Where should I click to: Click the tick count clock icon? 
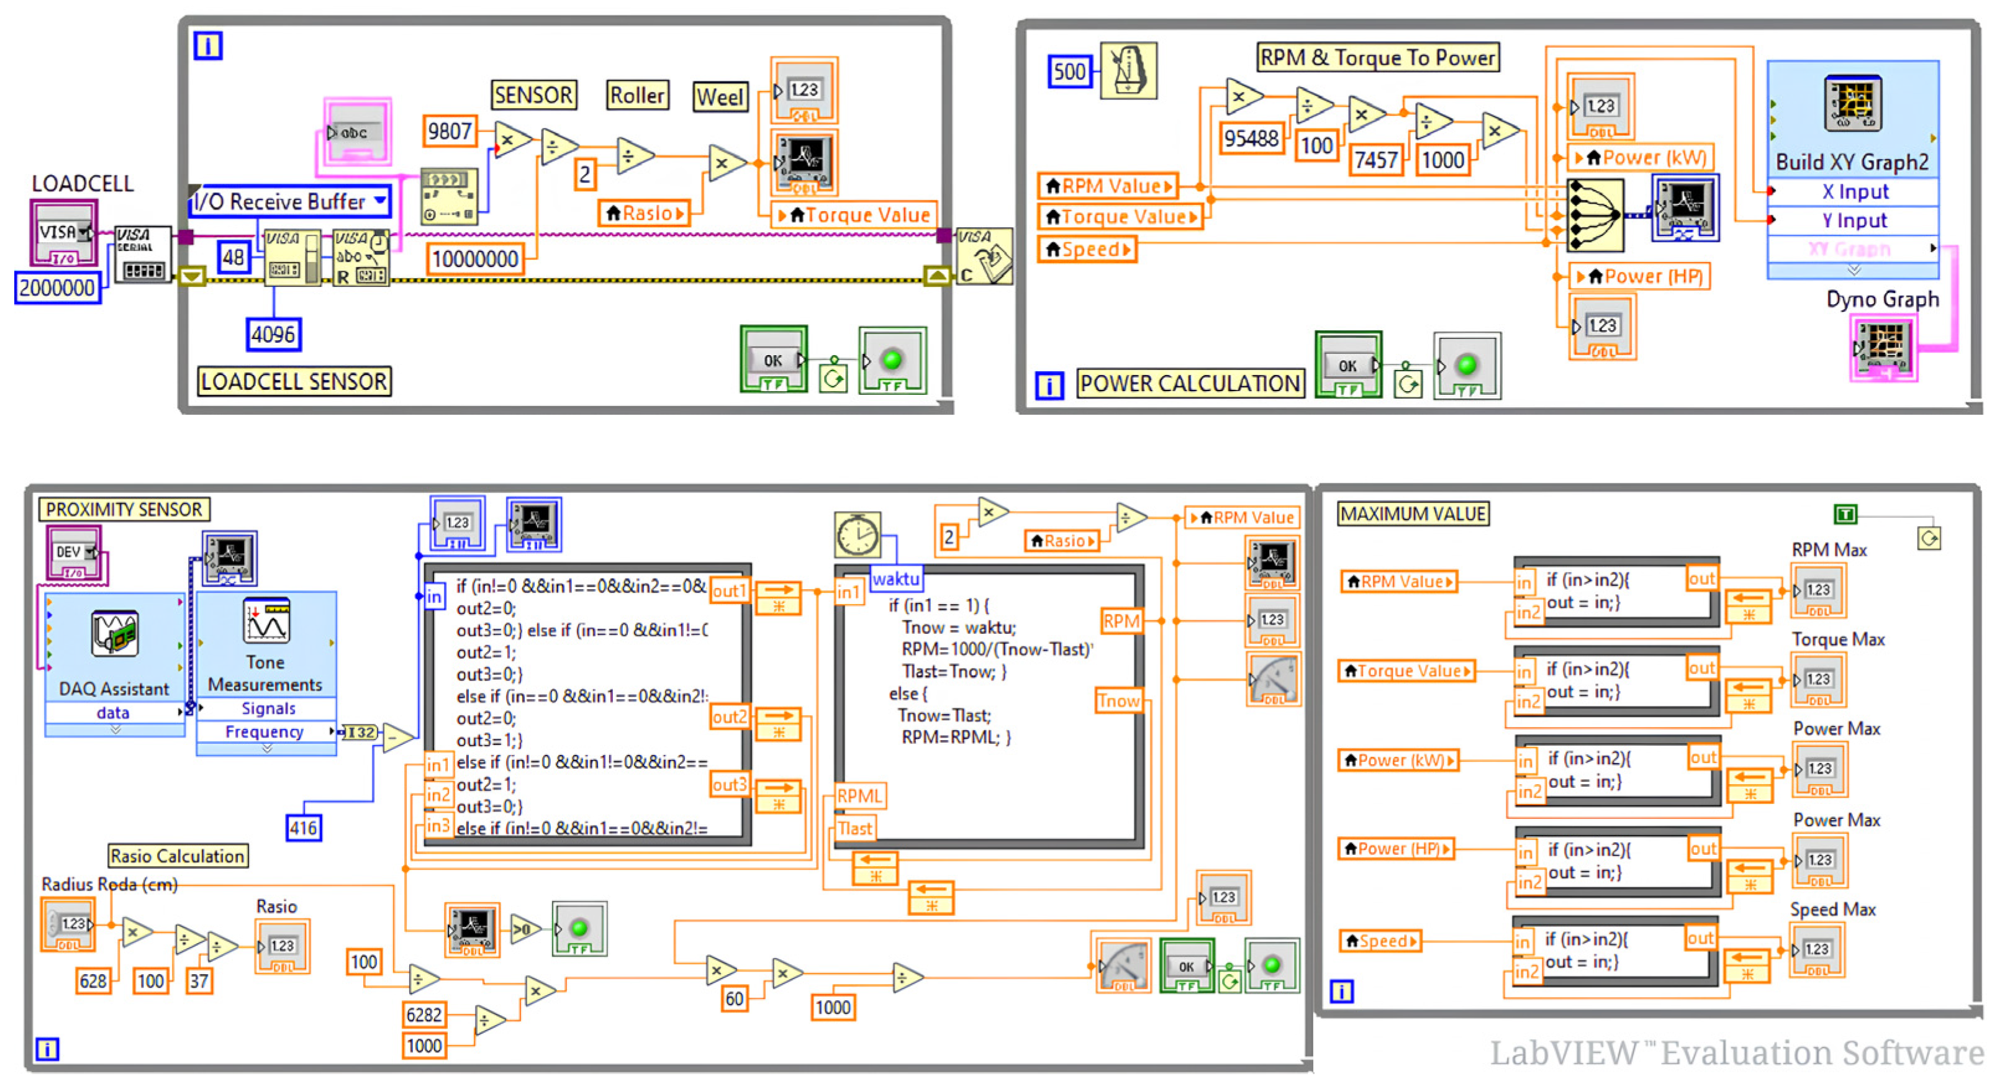pyautogui.click(x=857, y=535)
